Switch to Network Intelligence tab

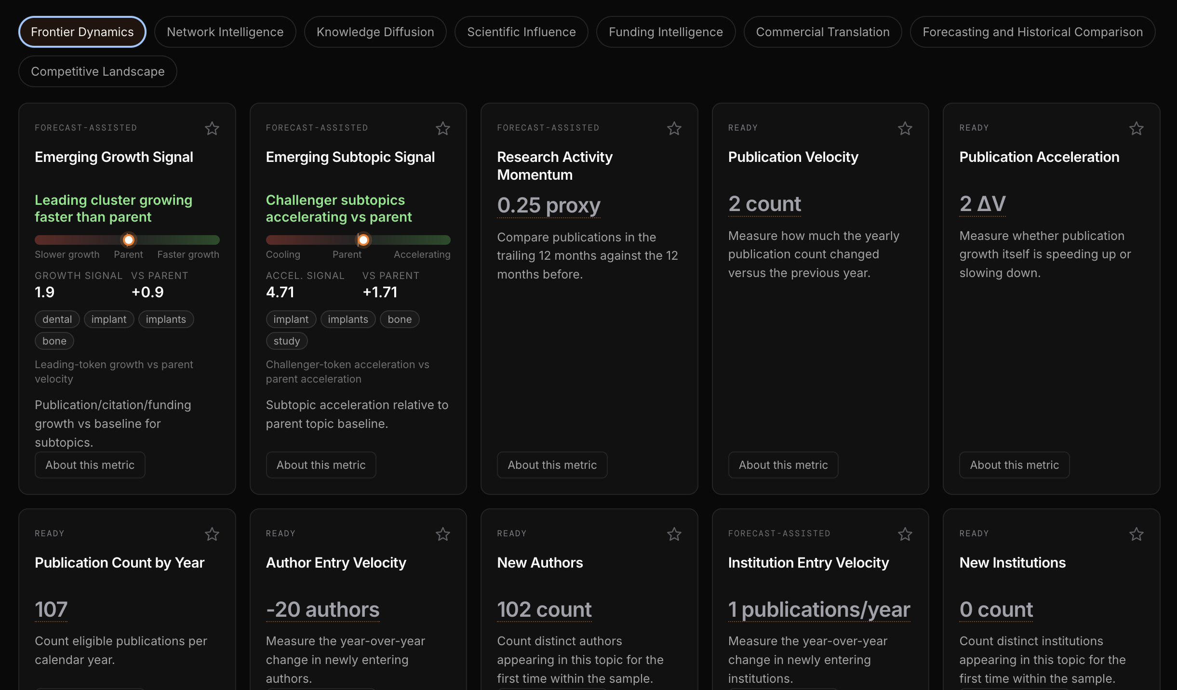(x=225, y=32)
